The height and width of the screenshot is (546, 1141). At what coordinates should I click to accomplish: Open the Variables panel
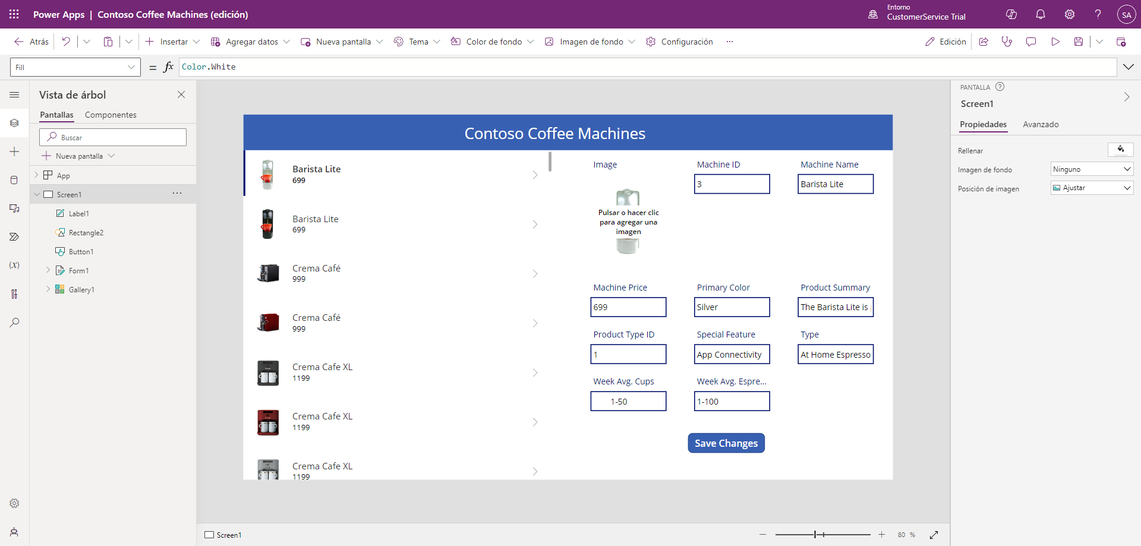[x=14, y=266]
